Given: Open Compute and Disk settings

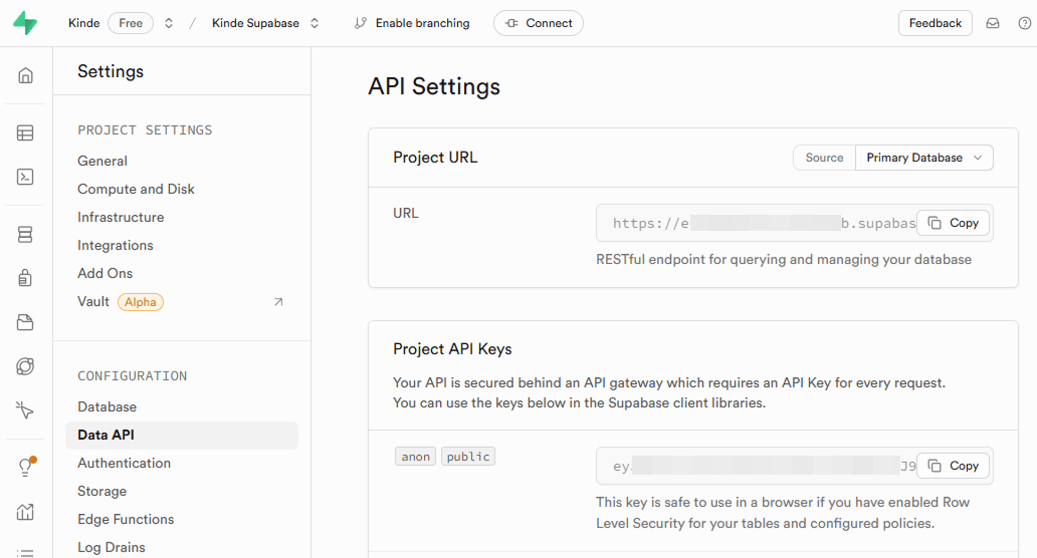Looking at the screenshot, I should (136, 189).
